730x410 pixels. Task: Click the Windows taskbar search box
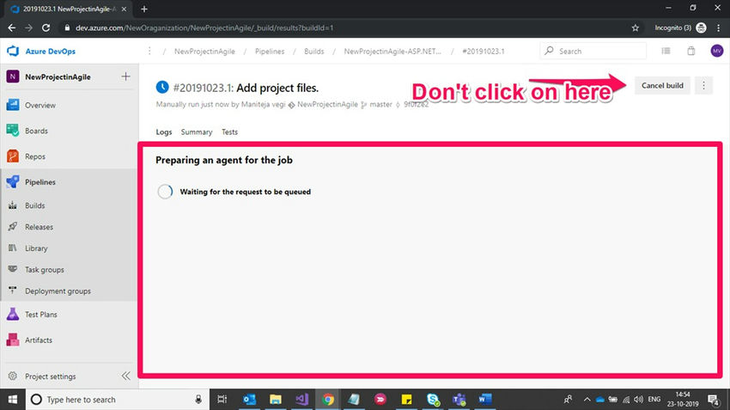pyautogui.click(x=117, y=400)
